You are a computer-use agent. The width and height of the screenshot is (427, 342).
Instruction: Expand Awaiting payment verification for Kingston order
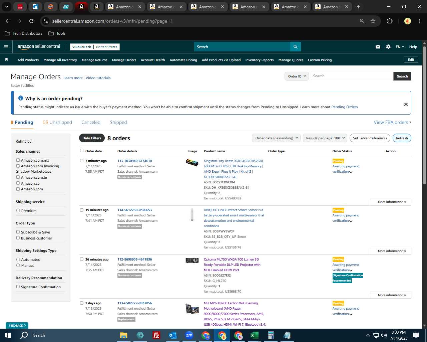pos(351,172)
